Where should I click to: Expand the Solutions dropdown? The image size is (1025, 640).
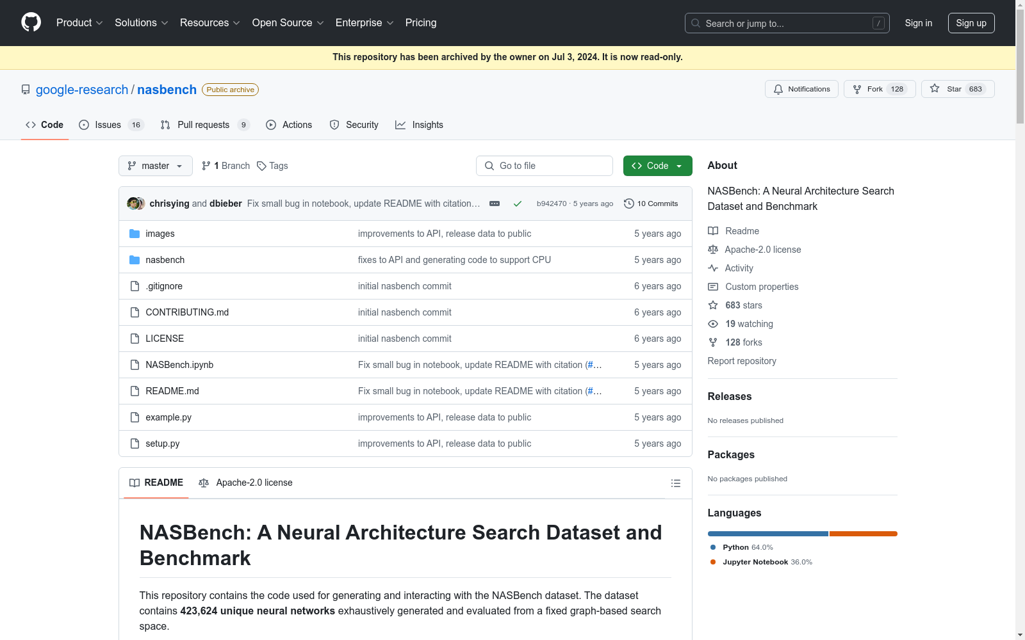(142, 22)
